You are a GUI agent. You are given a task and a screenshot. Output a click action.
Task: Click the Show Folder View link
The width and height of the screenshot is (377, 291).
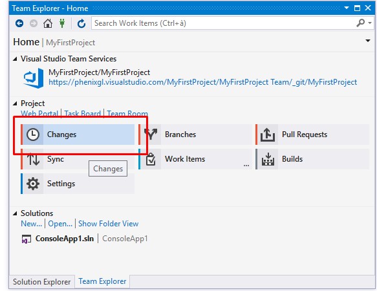(108, 224)
